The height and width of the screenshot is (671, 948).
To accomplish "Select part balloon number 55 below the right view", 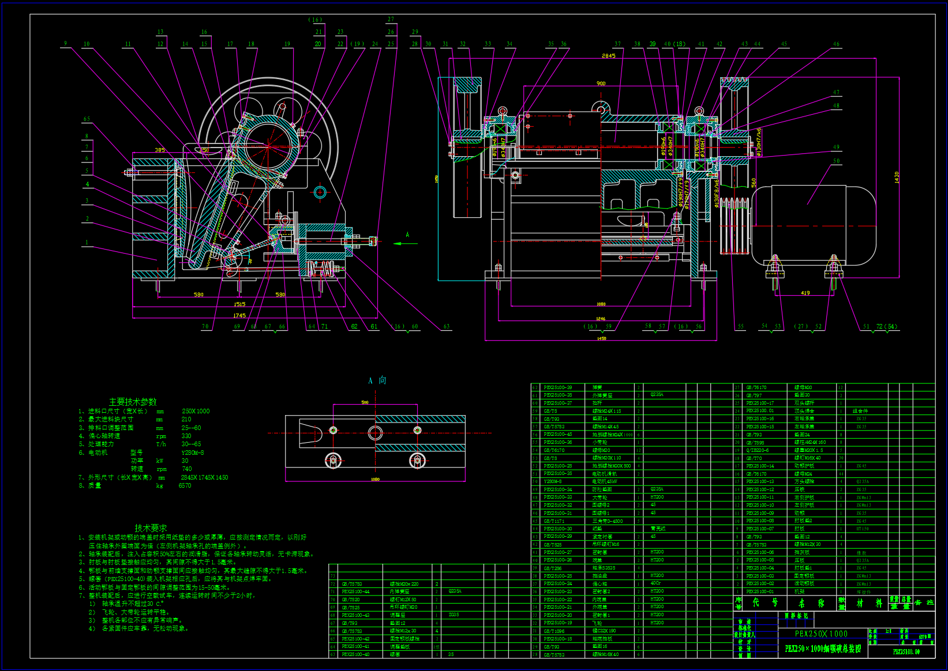I will [x=741, y=326].
